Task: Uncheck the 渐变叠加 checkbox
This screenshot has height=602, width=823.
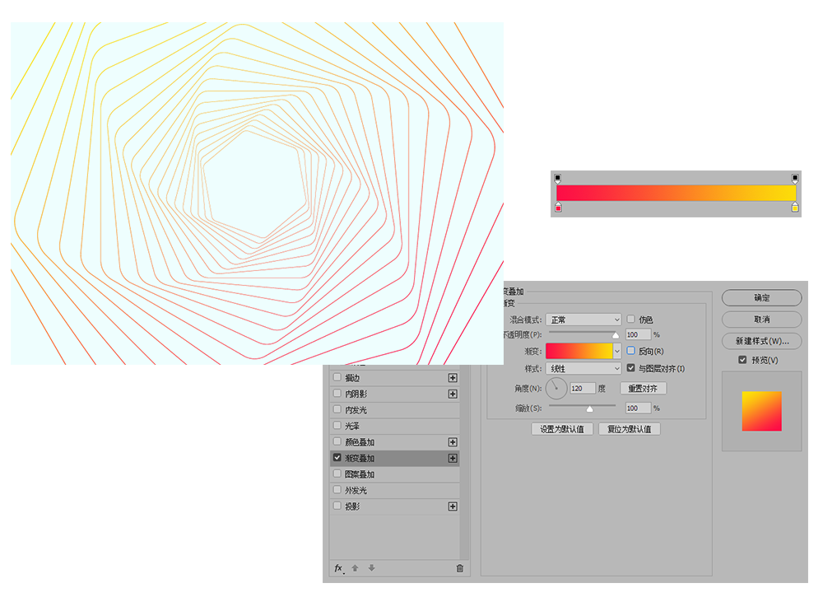Action: pyautogui.click(x=337, y=458)
